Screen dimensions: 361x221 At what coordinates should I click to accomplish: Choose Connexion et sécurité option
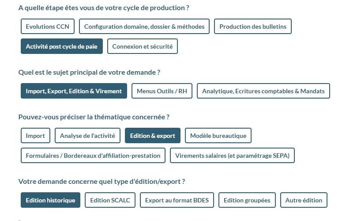coord(143,46)
